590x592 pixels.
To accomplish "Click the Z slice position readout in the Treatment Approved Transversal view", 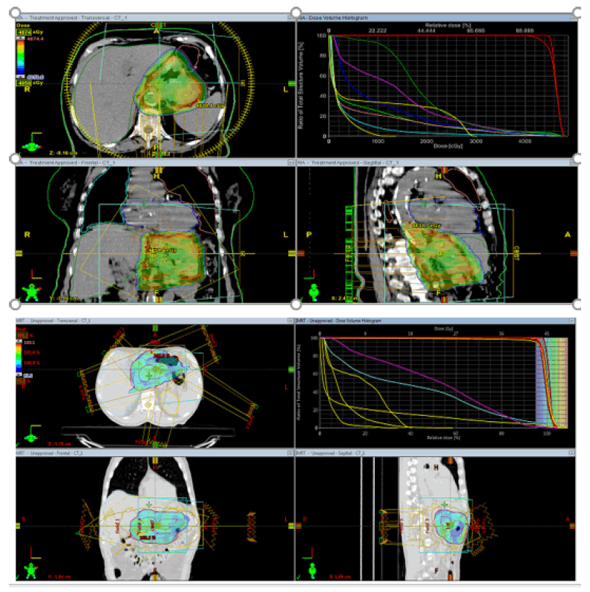I will [x=63, y=153].
